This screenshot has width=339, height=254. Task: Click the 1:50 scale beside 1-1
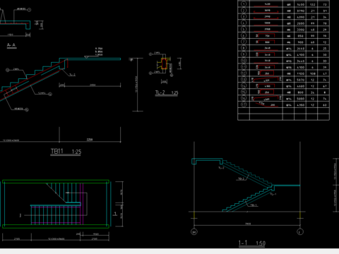point(261,243)
